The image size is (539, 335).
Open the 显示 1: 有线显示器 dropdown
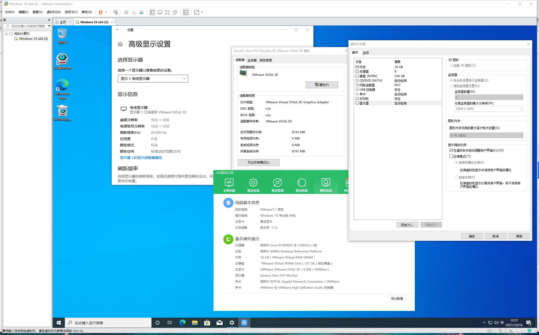point(153,79)
